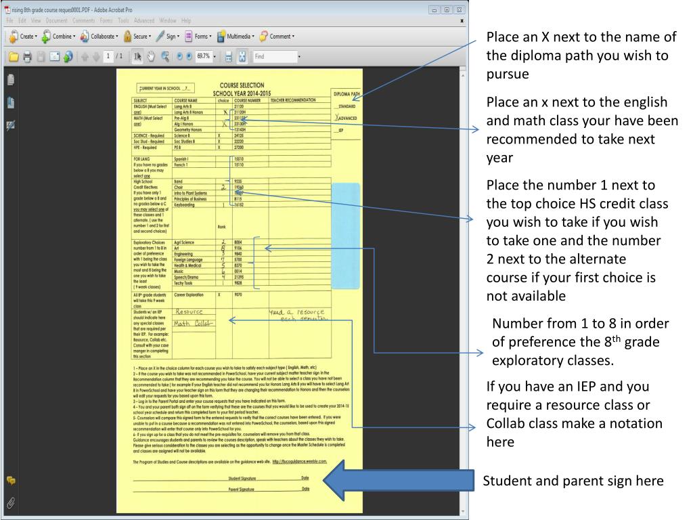Choose the Select tool cursor icon
This screenshot has width=693, height=520.
(137, 57)
